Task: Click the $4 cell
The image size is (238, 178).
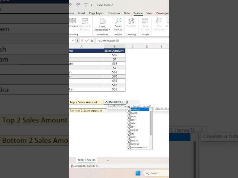Action: pos(115,59)
